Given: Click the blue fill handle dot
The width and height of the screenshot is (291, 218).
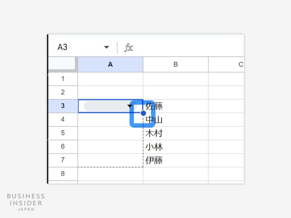Looking at the screenshot, I should 143,113.
